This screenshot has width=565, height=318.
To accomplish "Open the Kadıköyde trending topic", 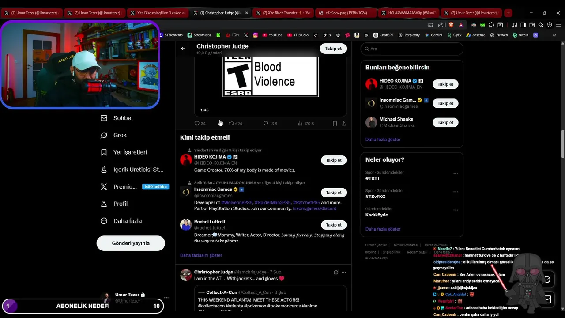I will point(377,215).
